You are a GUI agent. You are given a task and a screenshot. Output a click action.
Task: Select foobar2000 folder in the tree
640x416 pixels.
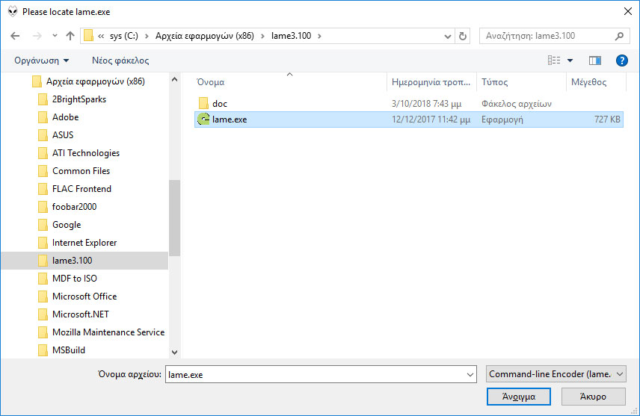click(x=74, y=207)
